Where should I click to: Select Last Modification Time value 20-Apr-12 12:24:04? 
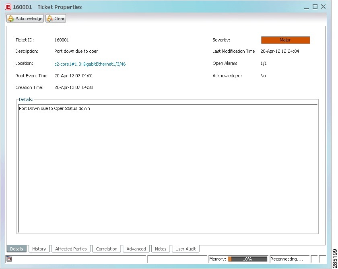pyautogui.click(x=280, y=51)
